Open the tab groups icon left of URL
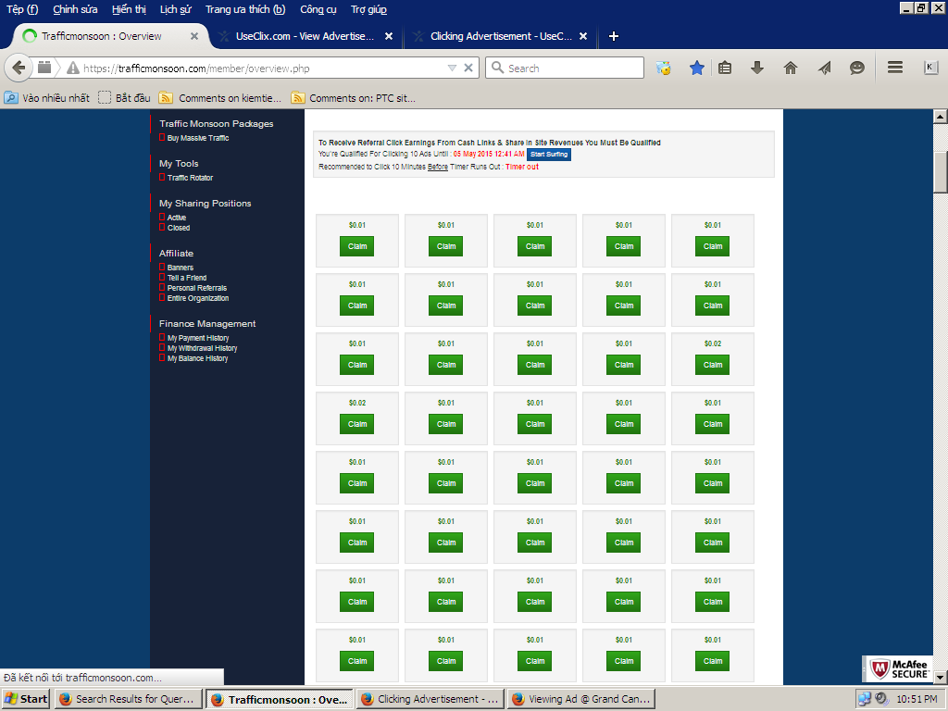Screen dimensions: 948x711 click(44, 68)
